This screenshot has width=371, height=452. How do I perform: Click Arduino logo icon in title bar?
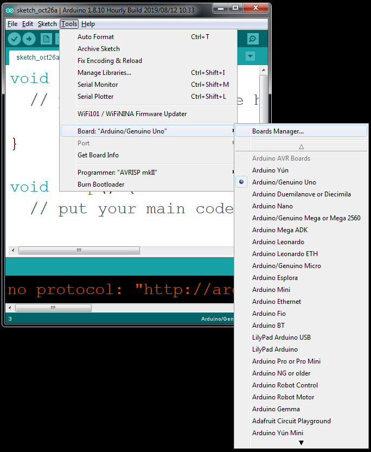(10, 10)
